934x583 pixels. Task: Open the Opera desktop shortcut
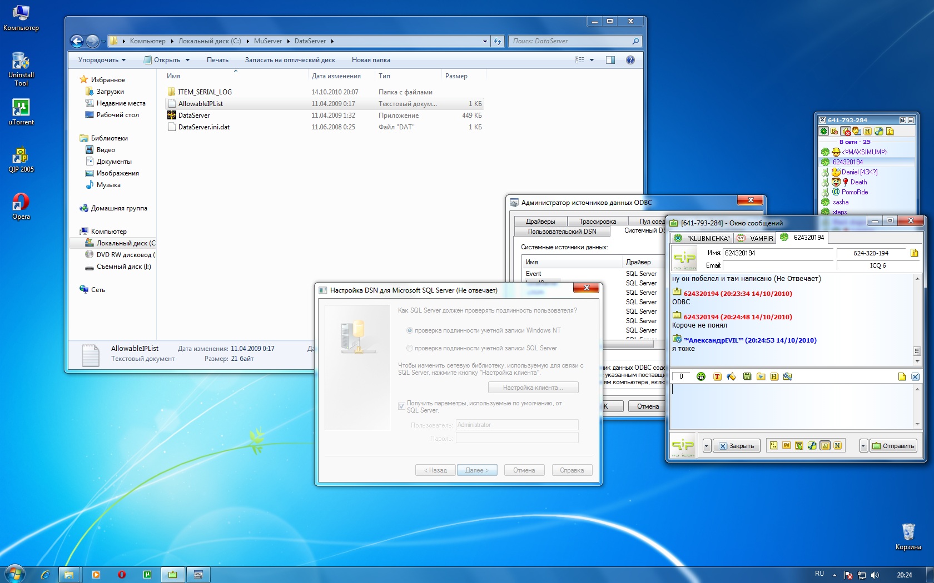pos(21,207)
